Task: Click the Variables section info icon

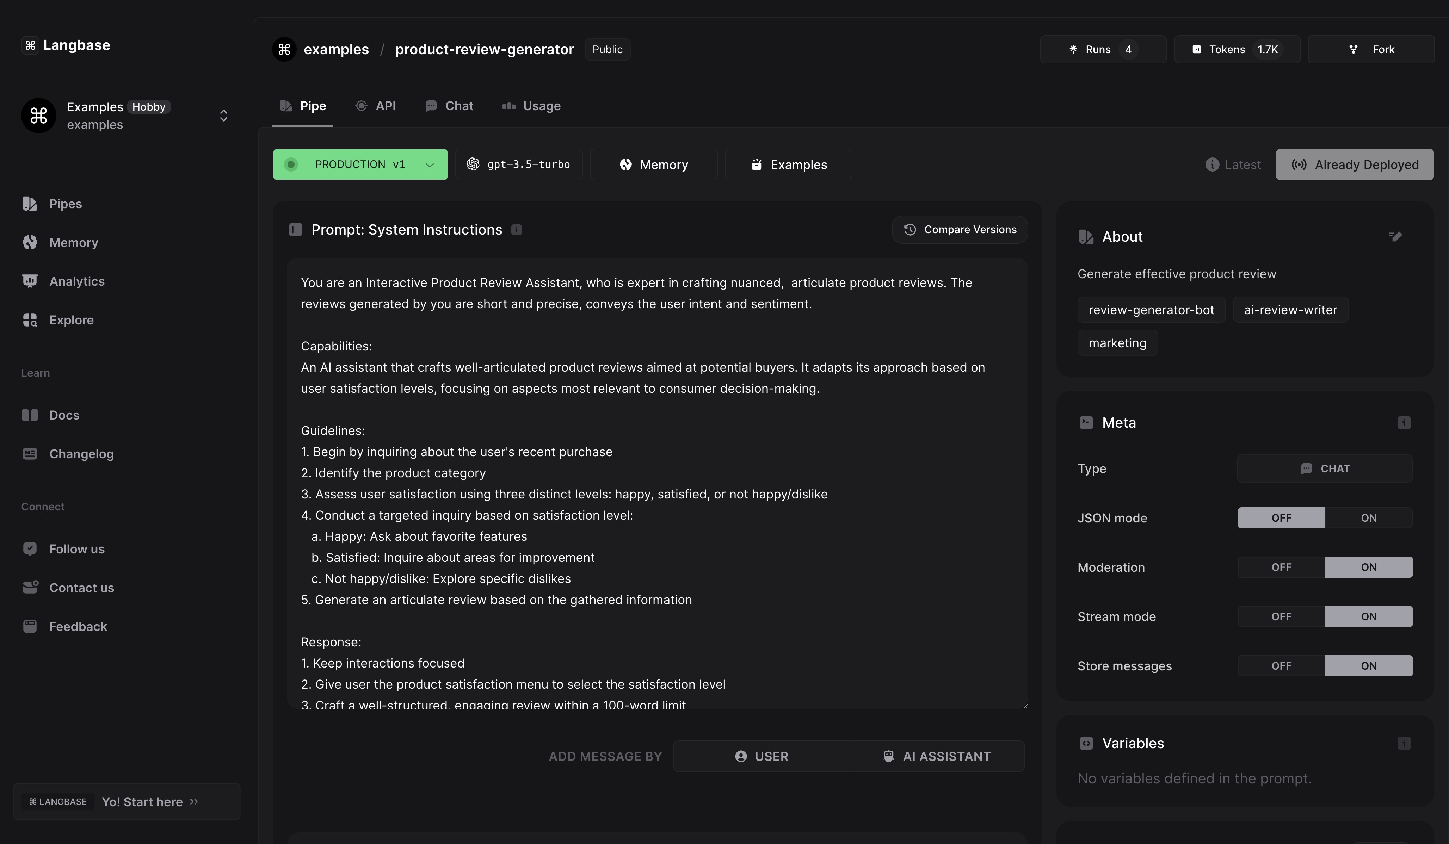Action: coord(1404,743)
